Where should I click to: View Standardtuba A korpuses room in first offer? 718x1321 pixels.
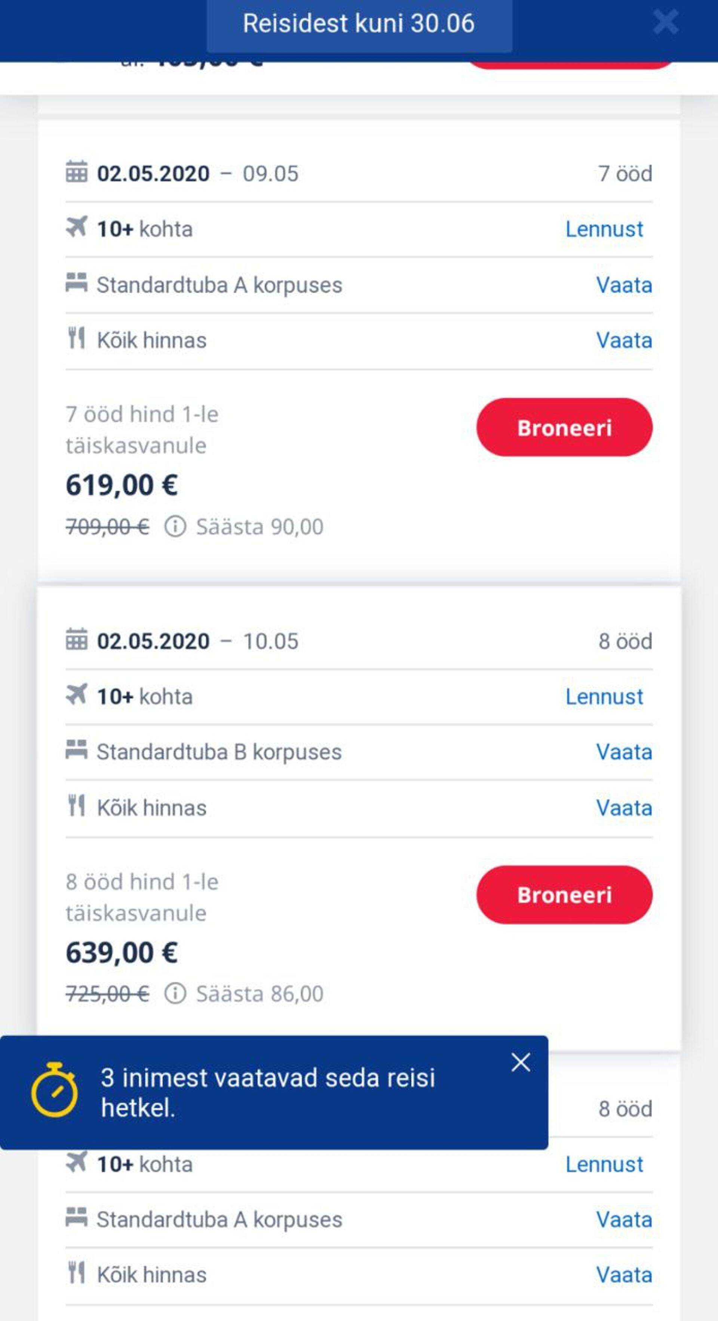(x=624, y=285)
